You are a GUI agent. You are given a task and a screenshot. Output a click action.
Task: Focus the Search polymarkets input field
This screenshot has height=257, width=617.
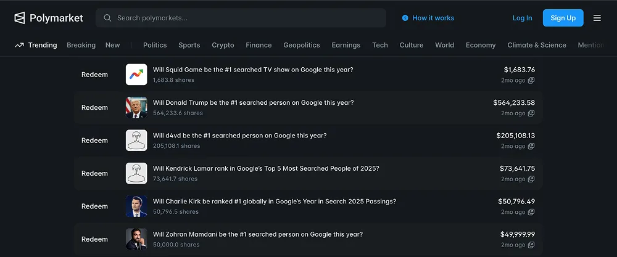click(x=247, y=18)
